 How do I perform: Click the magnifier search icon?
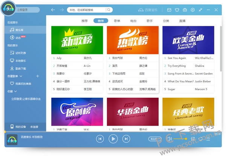point(109,10)
